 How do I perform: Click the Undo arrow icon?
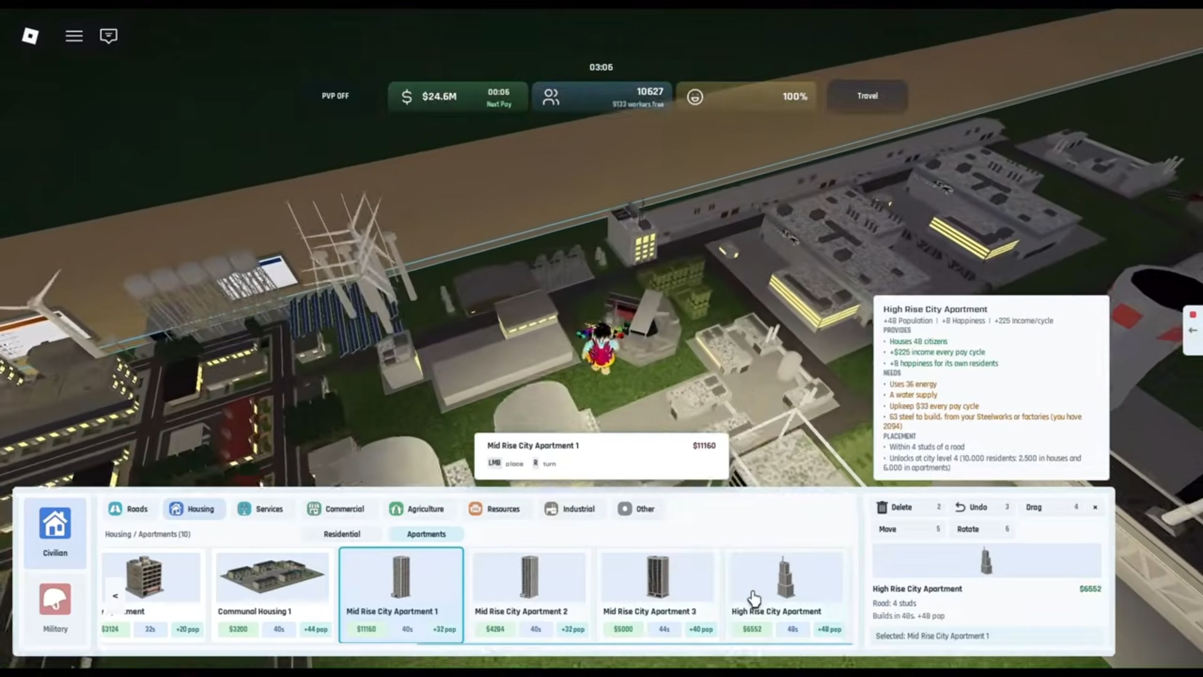960,507
